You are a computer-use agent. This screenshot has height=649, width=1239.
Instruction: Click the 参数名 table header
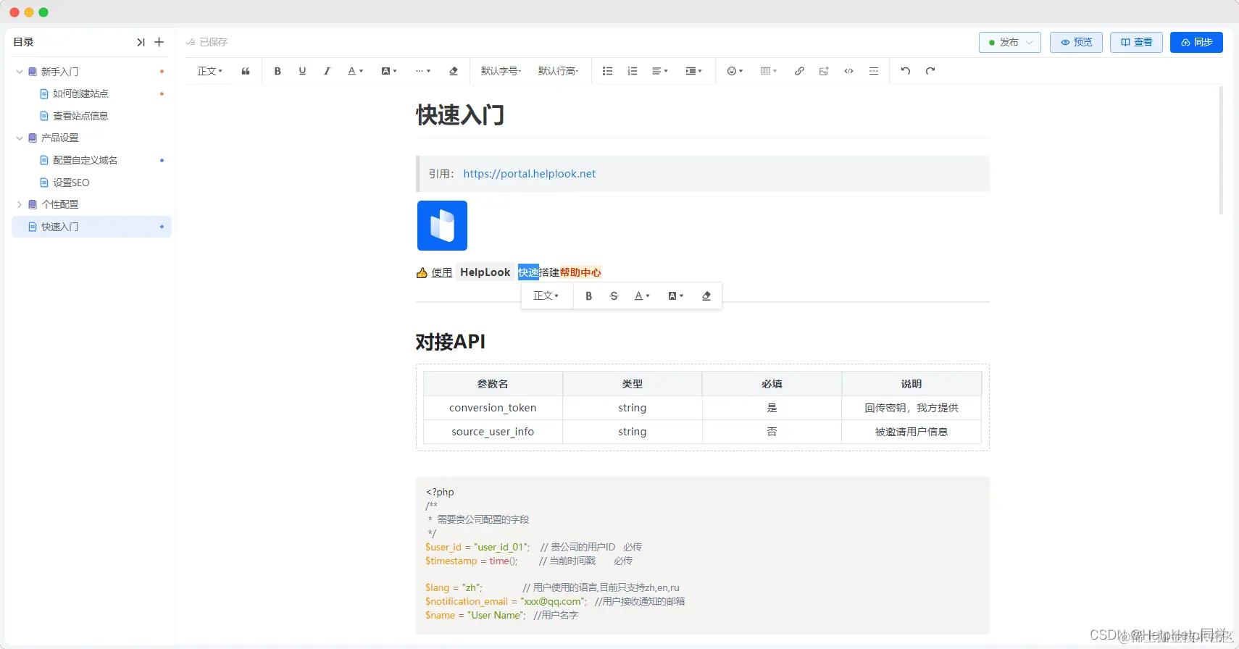[493, 384]
